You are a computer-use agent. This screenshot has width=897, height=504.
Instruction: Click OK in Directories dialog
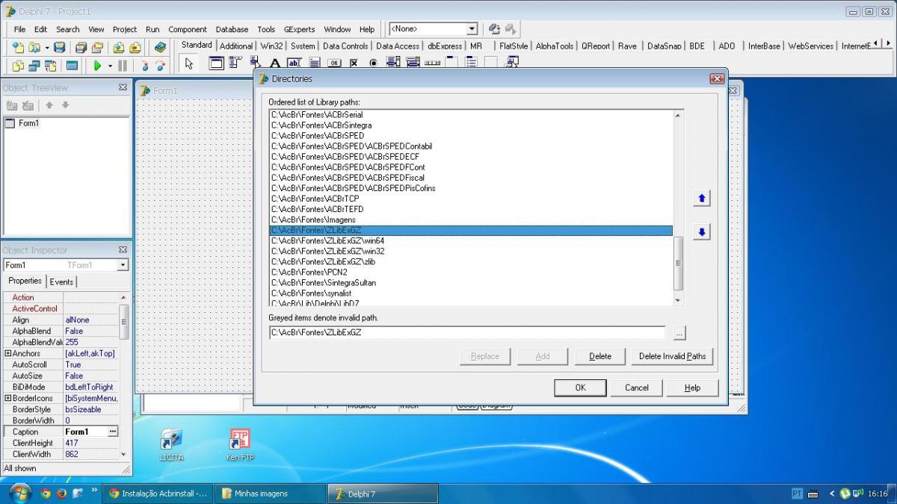click(x=580, y=388)
